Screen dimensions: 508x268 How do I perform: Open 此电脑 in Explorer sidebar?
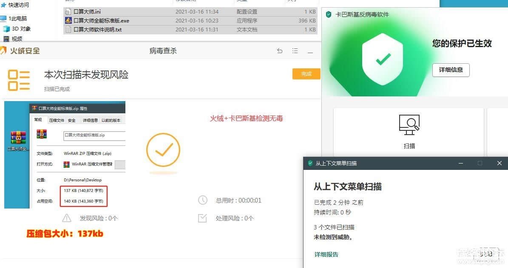(x=14, y=18)
